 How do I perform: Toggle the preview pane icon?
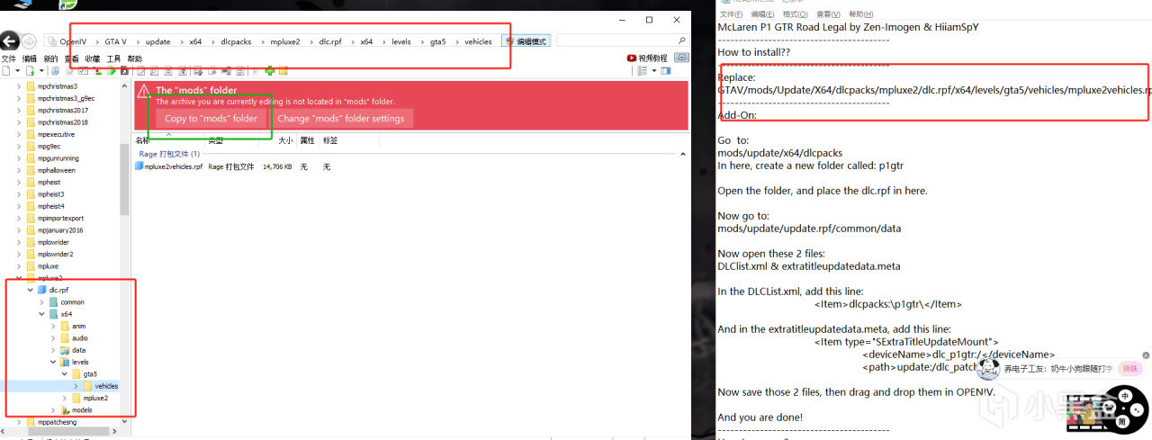667,71
